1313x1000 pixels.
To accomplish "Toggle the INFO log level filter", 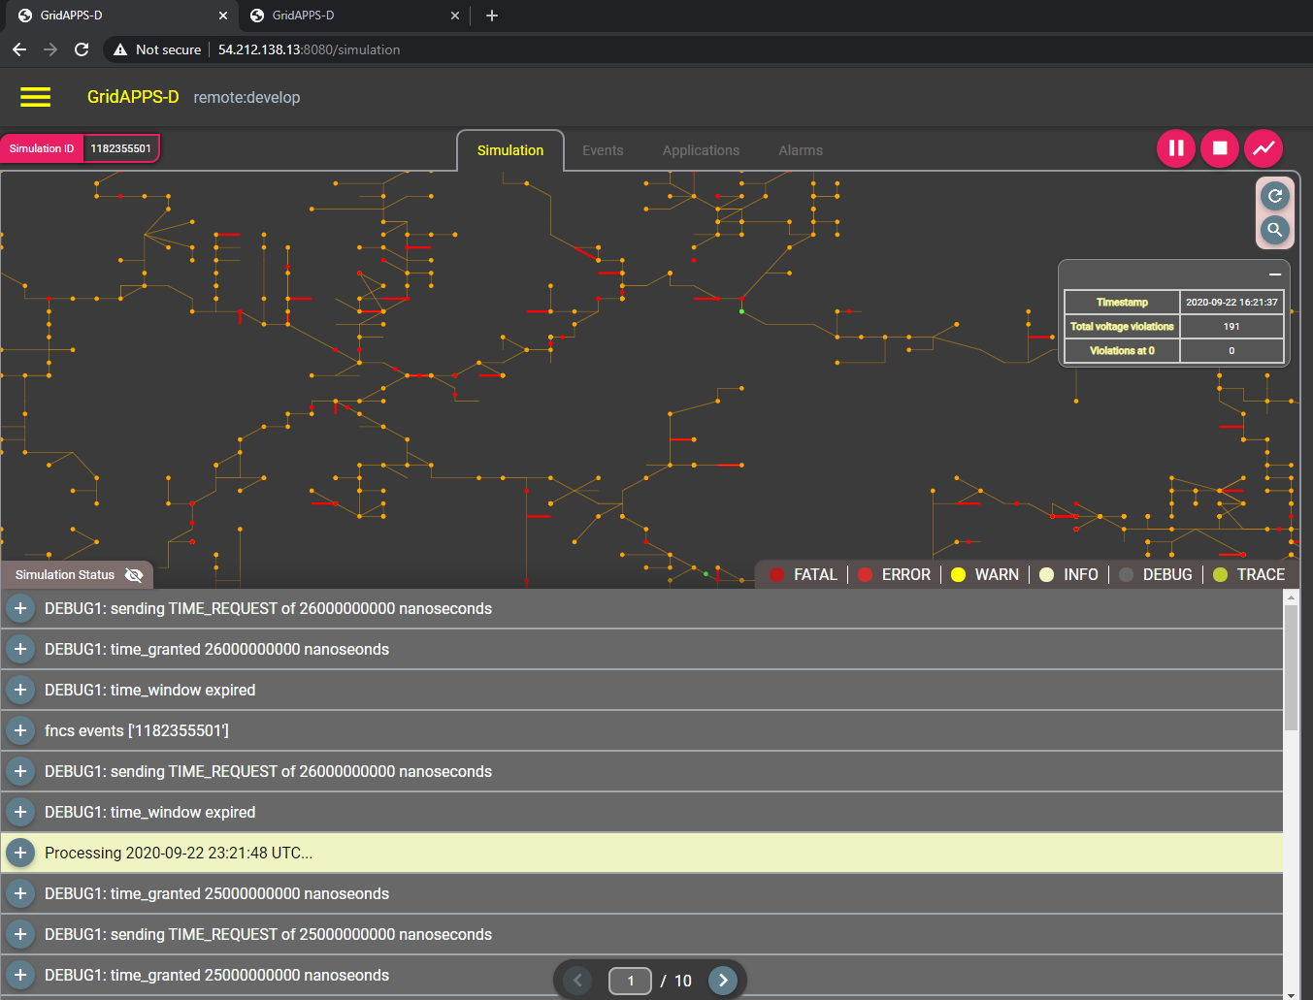I will [x=1068, y=575].
